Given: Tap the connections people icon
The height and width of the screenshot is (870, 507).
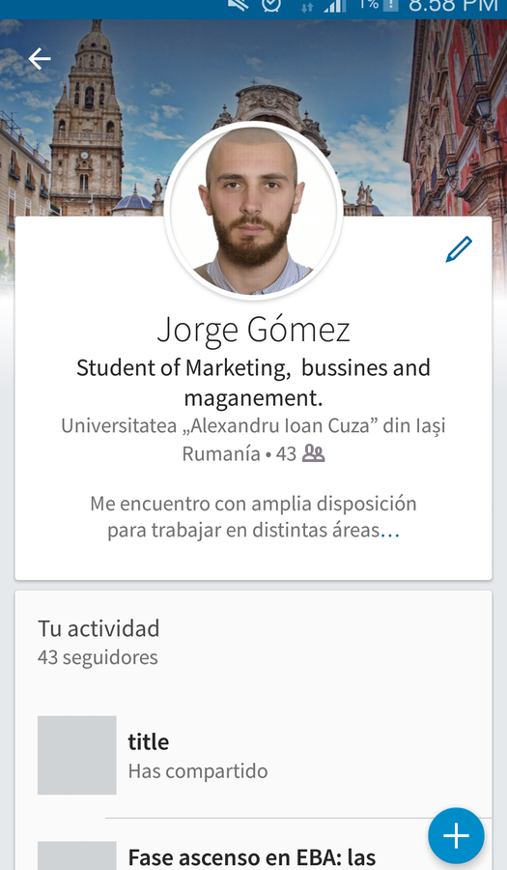Looking at the screenshot, I should coord(314,454).
